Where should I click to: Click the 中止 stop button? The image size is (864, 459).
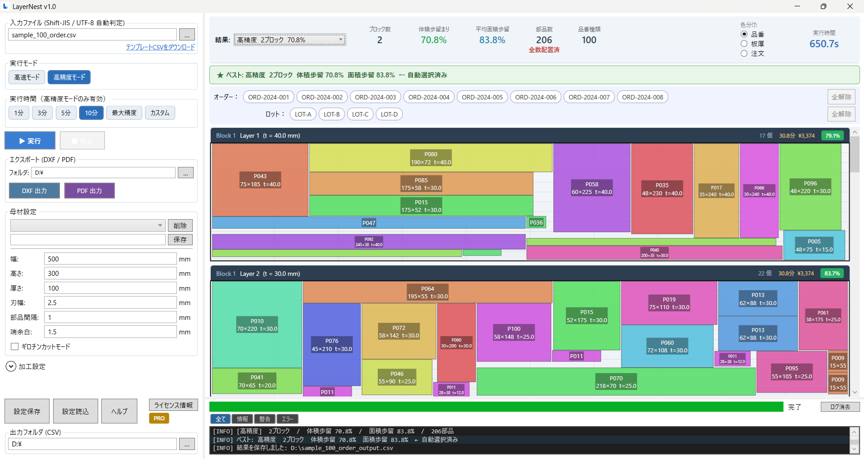click(x=82, y=140)
